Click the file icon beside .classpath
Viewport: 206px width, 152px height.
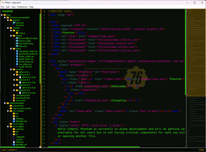coord(14,137)
